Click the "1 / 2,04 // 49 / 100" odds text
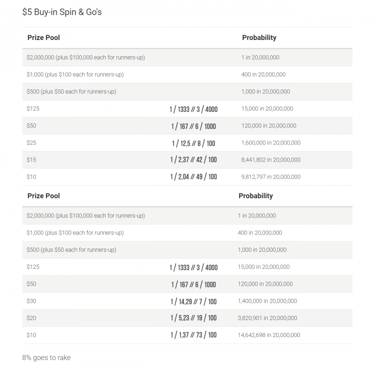The image size is (376, 370). point(194,177)
